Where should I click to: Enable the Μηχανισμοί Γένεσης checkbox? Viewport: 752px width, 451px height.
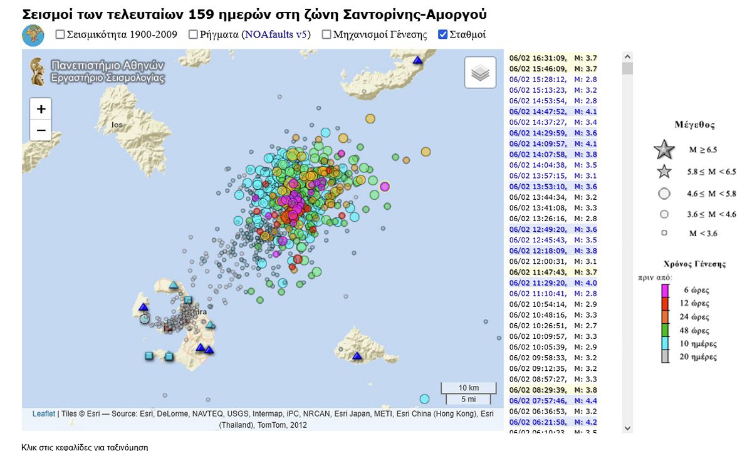(326, 35)
